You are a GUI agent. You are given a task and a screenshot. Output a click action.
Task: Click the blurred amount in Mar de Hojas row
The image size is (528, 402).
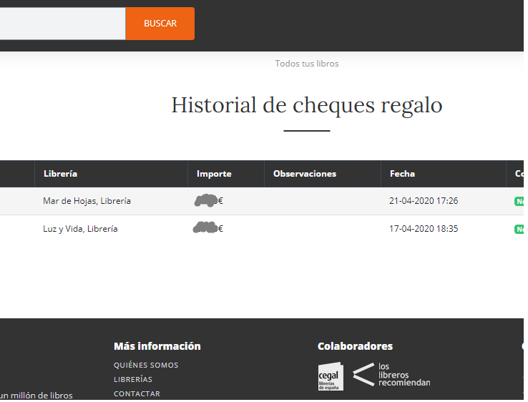click(x=209, y=201)
